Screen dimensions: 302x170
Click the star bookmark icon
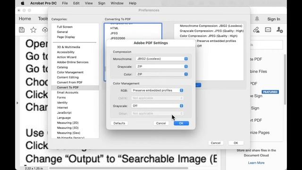pos(34,30)
